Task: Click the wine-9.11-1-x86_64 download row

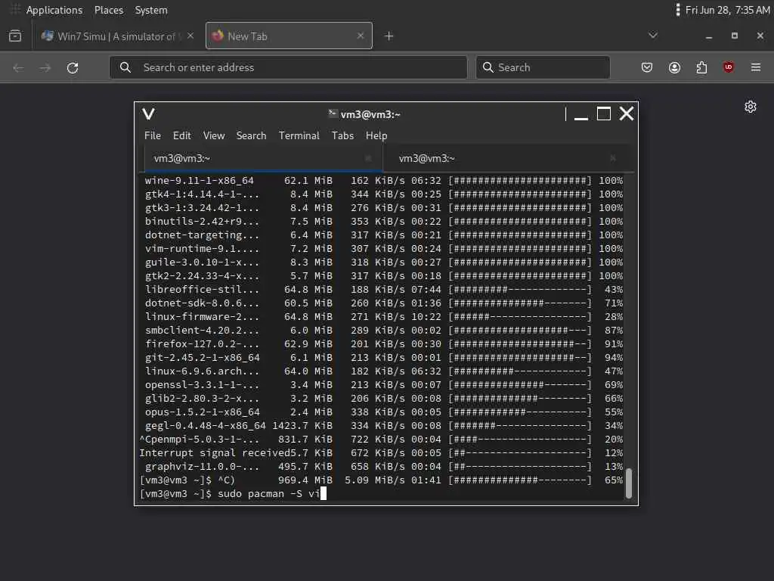Action: click(383, 180)
